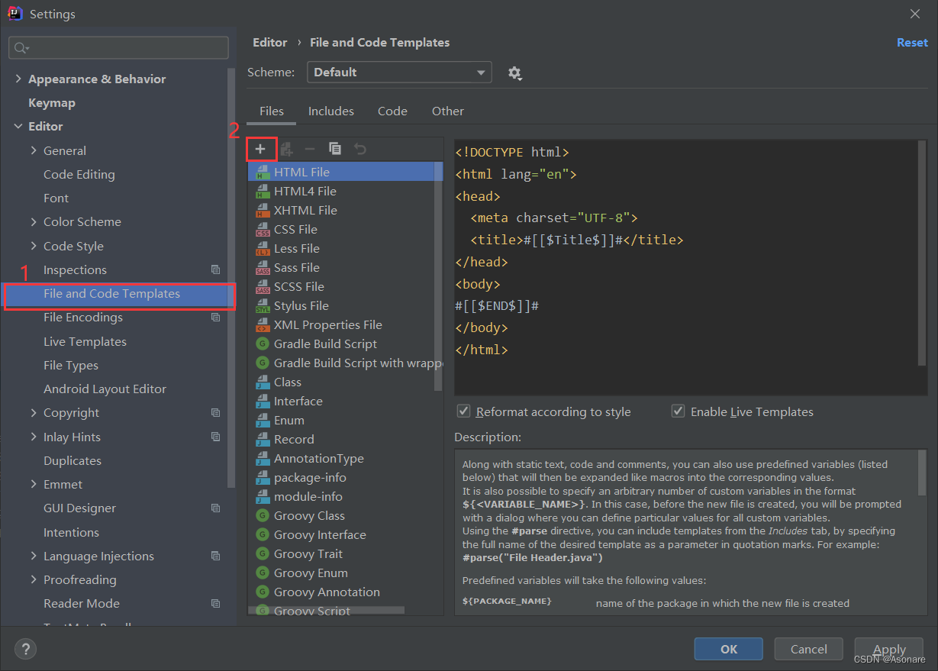Disable Enable Live Templates
This screenshot has height=671, width=938.
678,411
